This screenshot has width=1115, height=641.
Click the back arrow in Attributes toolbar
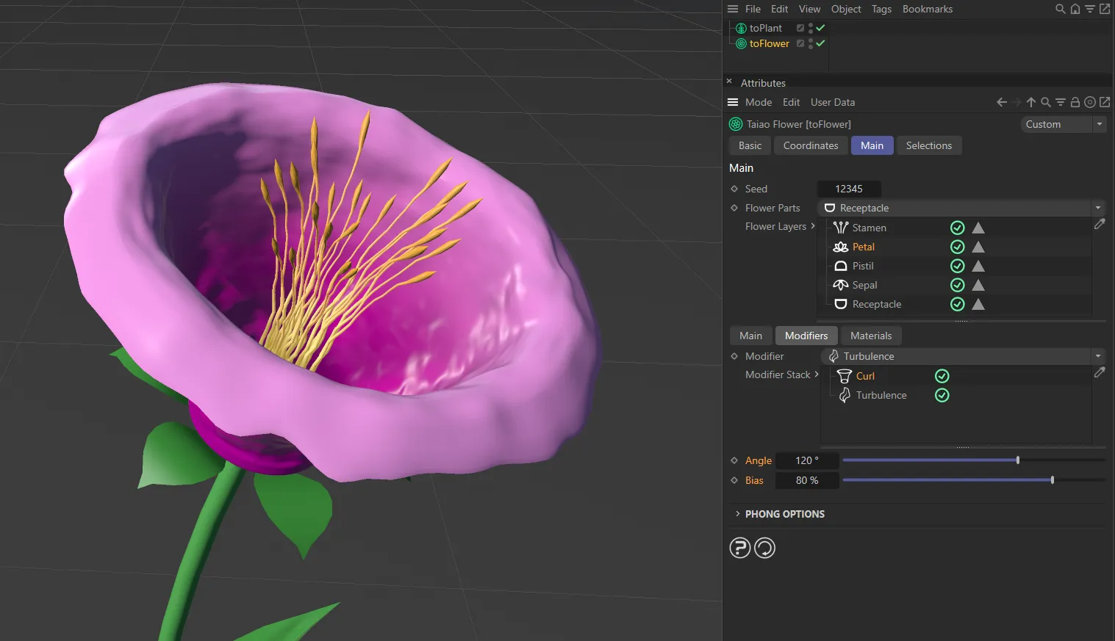coord(1001,102)
